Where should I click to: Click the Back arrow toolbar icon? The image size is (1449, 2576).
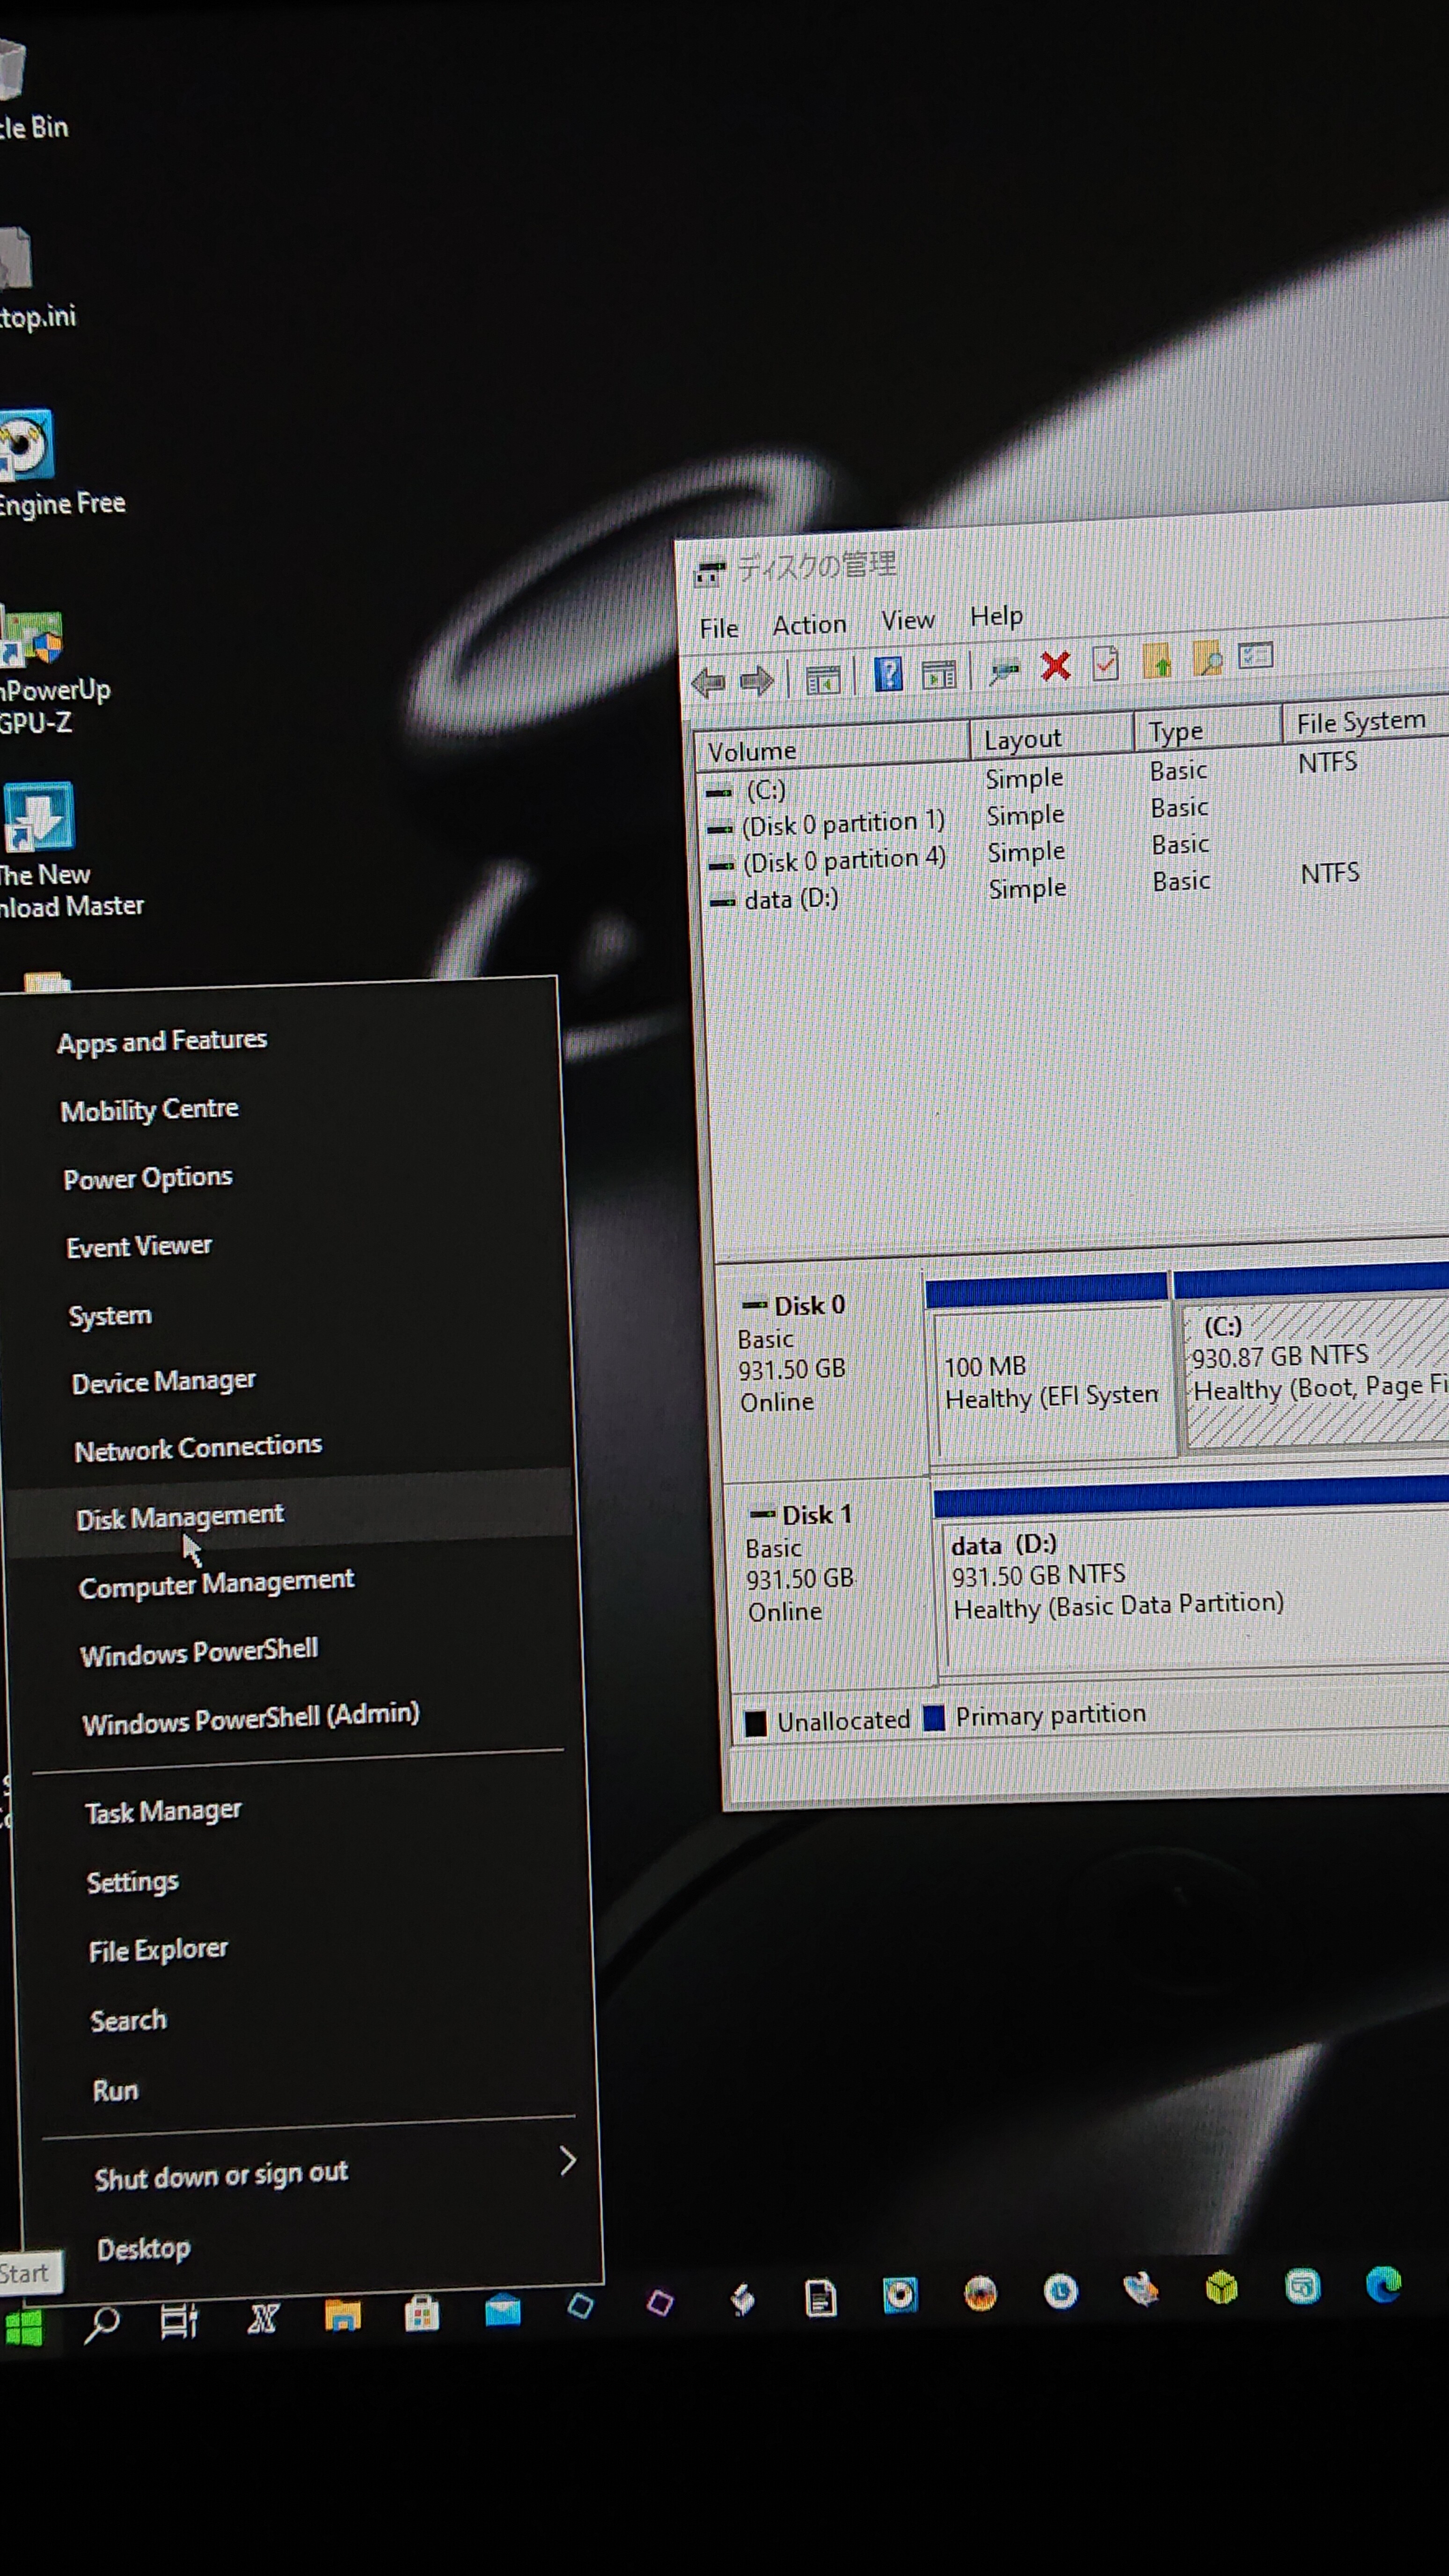pyautogui.click(x=708, y=683)
